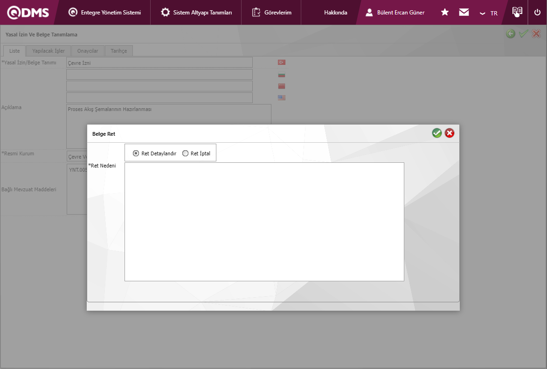Screen dimensions: 547x369
Task: Open the Hakkında menu
Action: pos(336,13)
